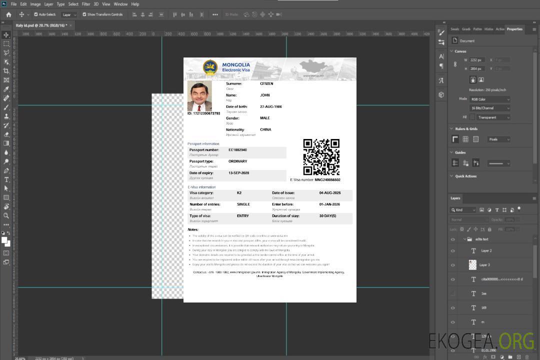Viewport: 540px width, 360px height.
Task: Select the Rectangular Marquee tool
Action: (6, 44)
